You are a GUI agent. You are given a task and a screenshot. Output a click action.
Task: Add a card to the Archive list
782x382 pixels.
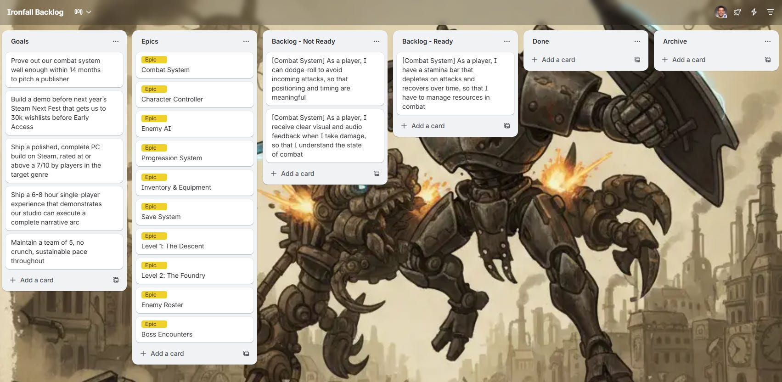point(709,60)
